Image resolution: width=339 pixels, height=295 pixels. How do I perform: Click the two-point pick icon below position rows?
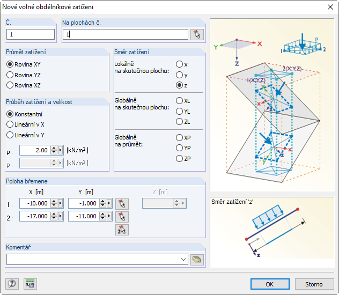[122, 230]
